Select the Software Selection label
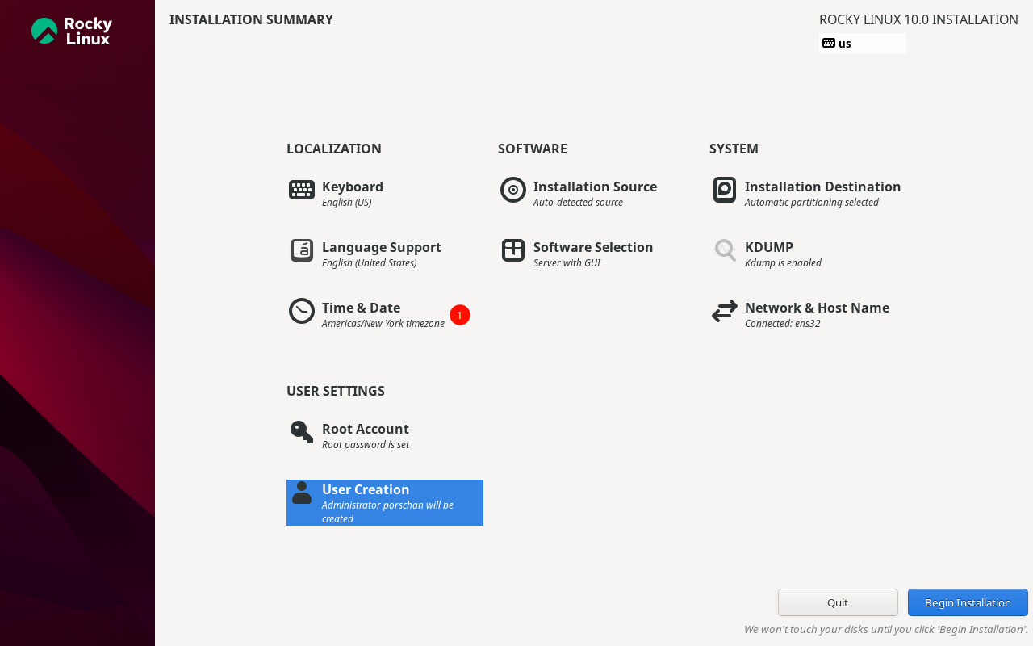1033x646 pixels. pyautogui.click(x=593, y=247)
